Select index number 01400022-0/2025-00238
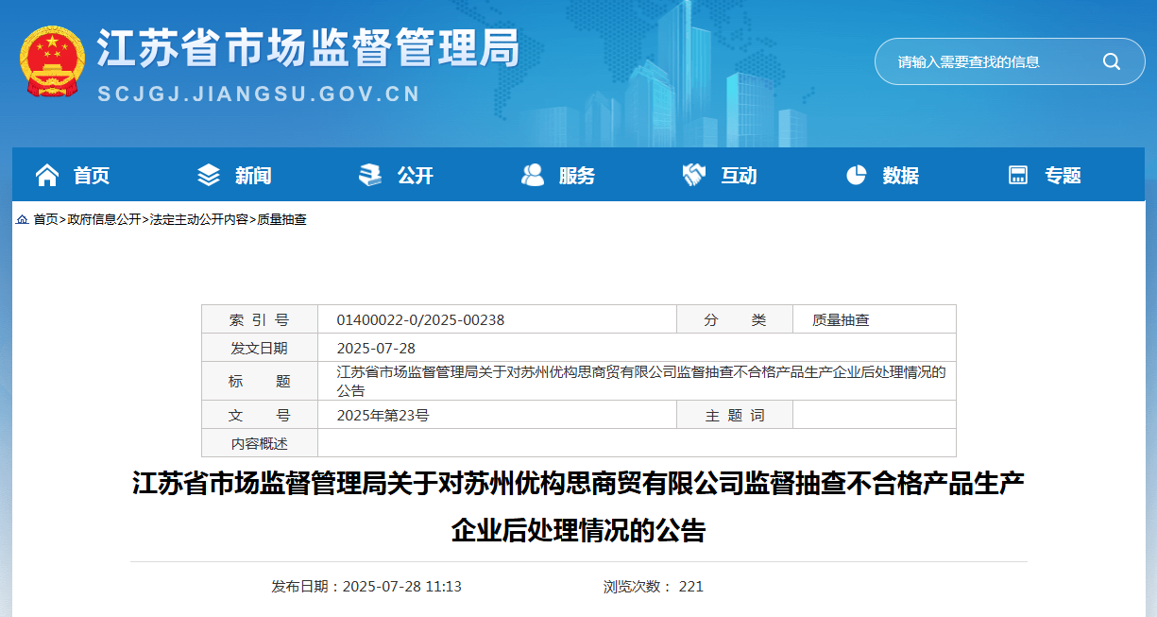1157x617 pixels. (x=420, y=319)
